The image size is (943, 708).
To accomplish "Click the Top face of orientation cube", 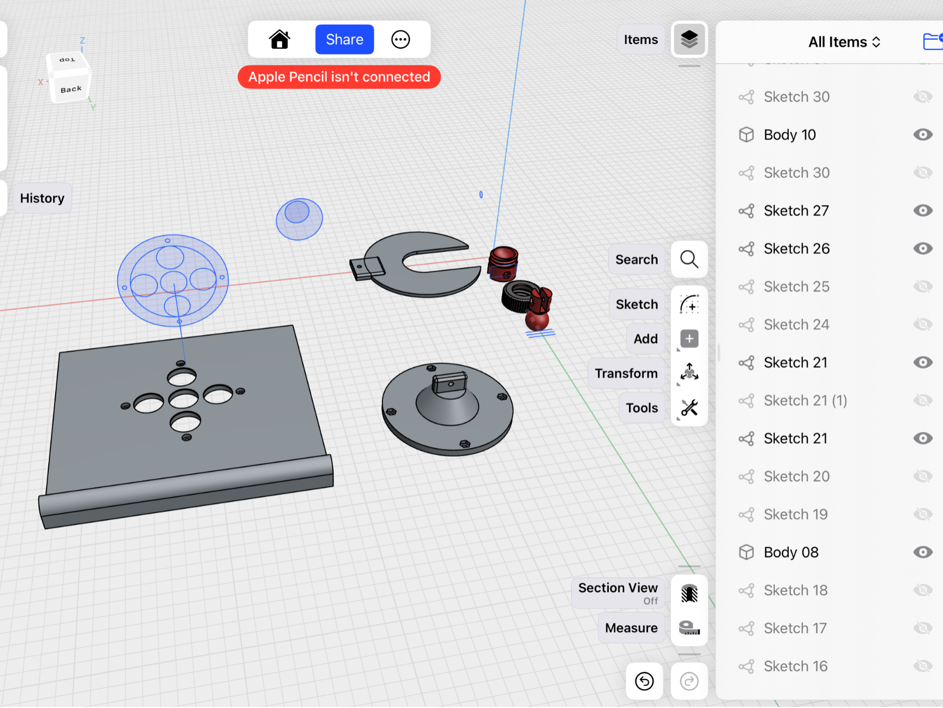I will (67, 60).
